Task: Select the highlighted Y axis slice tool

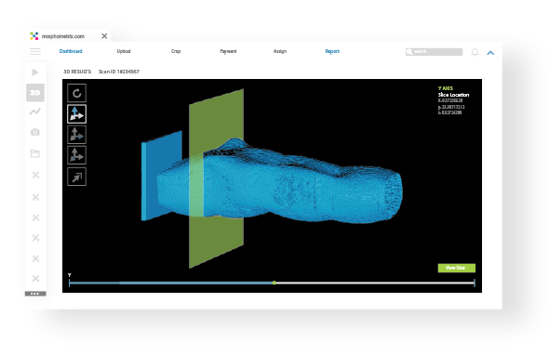Action: 76,114
